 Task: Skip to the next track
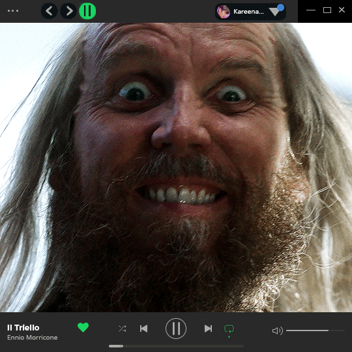click(208, 329)
